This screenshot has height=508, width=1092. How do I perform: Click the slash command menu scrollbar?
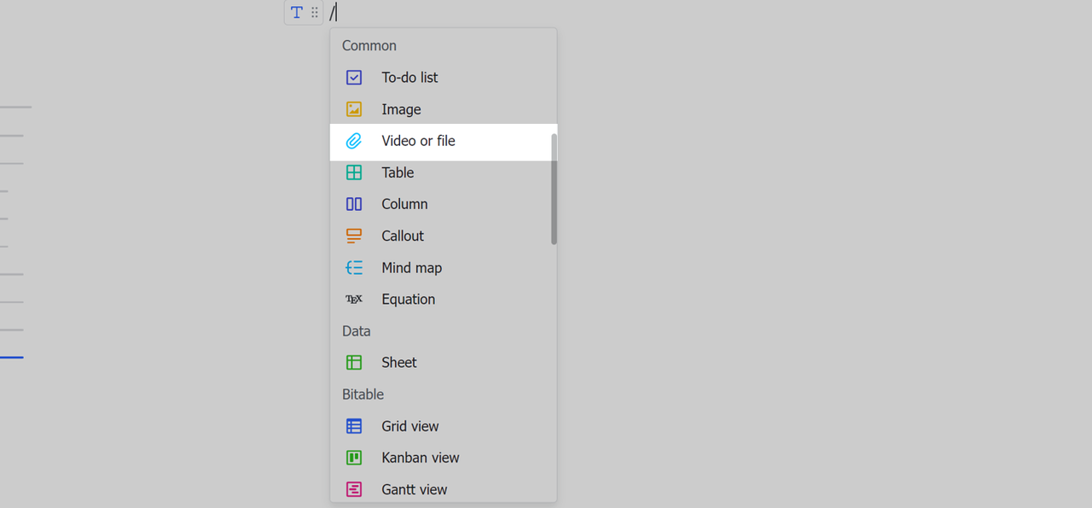tap(554, 188)
